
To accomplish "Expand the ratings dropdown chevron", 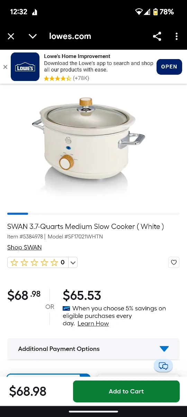I will click(x=73, y=263).
